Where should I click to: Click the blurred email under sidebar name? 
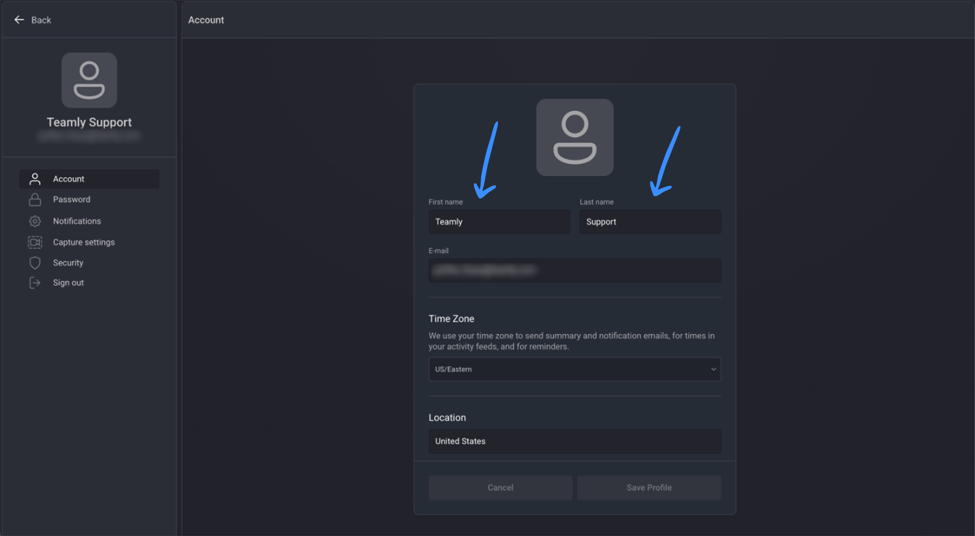[x=89, y=136]
